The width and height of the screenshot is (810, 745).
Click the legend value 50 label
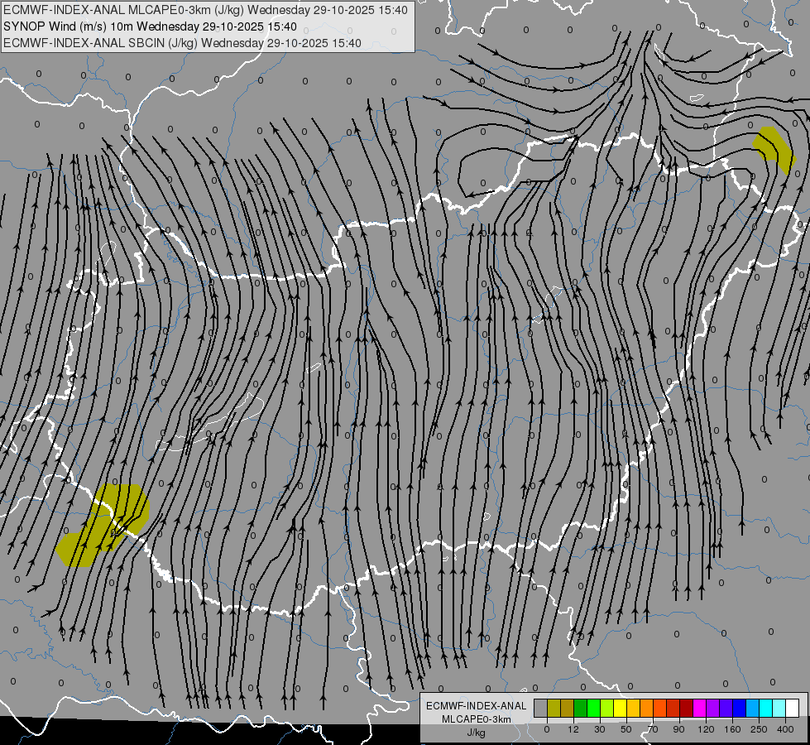coord(626,729)
